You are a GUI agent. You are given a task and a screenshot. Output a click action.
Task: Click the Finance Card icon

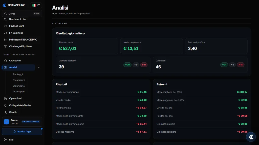click(x=6, y=26)
